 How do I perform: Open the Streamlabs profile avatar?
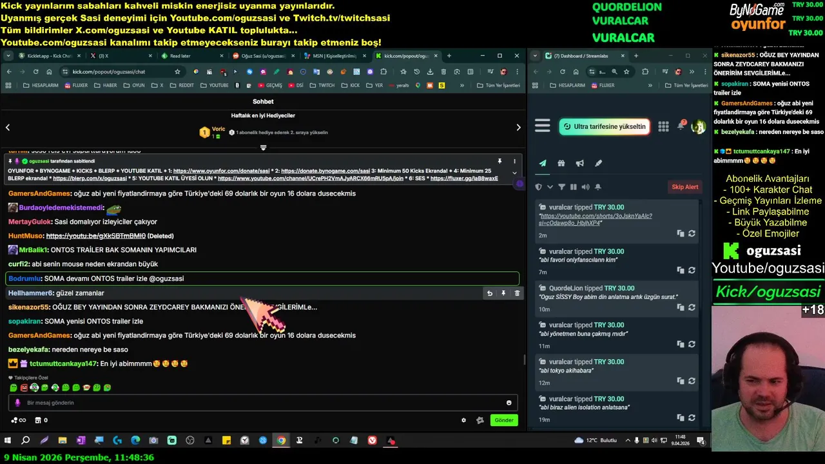(698, 126)
